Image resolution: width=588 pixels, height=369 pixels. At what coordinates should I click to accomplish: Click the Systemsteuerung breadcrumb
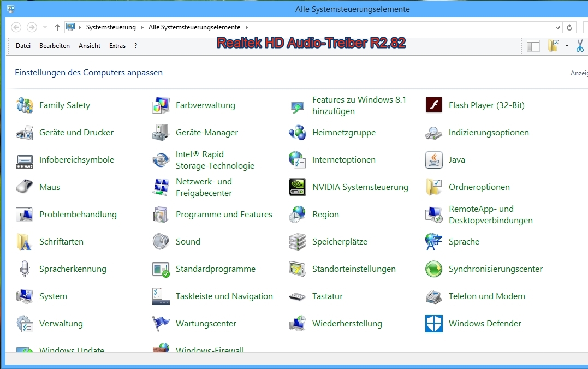coord(111,27)
